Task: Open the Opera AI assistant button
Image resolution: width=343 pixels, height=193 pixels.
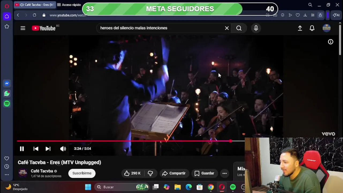Action: pos(336,15)
